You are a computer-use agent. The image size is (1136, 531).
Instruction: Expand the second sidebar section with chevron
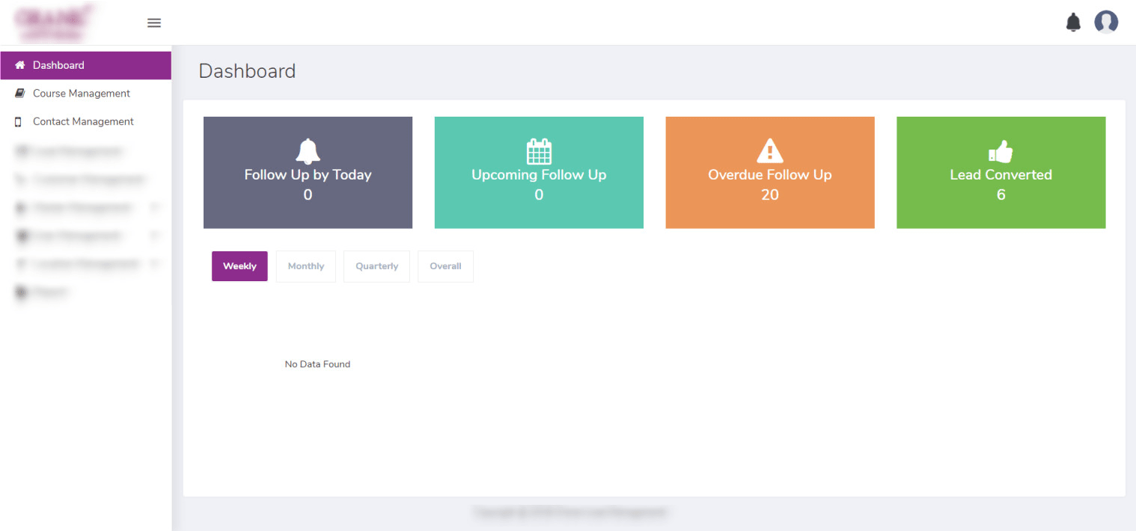155,236
